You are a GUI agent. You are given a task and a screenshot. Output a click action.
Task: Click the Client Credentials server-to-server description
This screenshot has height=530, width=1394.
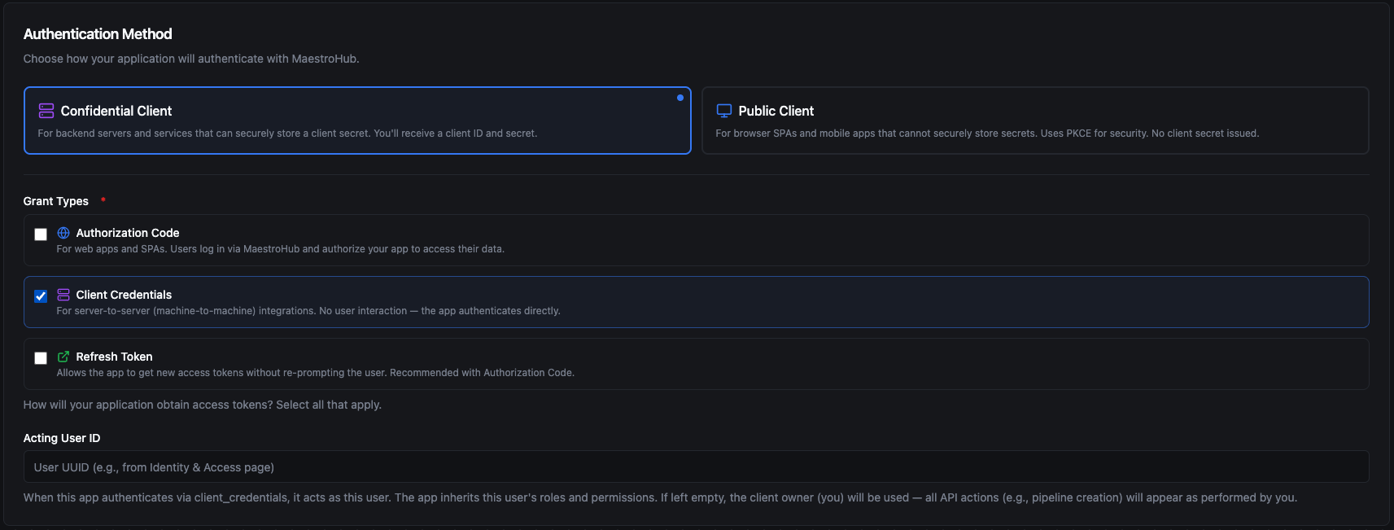point(308,311)
